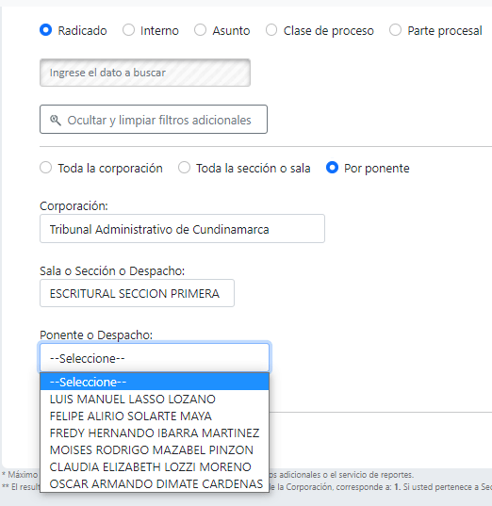Select the Interno radio option
This screenshot has width=492, height=506.
pyautogui.click(x=128, y=30)
